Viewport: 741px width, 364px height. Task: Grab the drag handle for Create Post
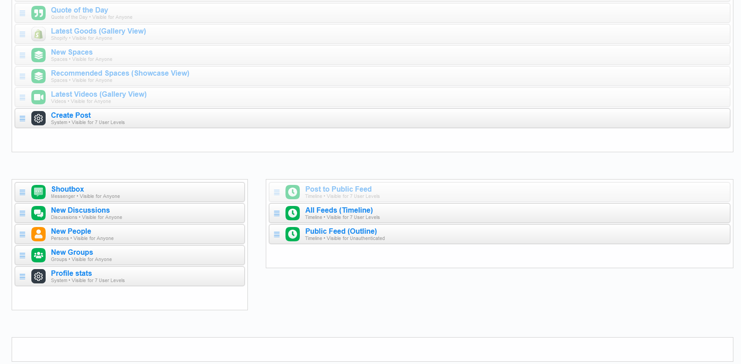tap(22, 119)
